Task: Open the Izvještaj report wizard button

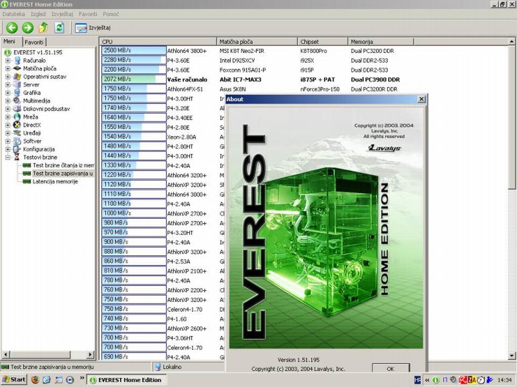Action: [93, 27]
